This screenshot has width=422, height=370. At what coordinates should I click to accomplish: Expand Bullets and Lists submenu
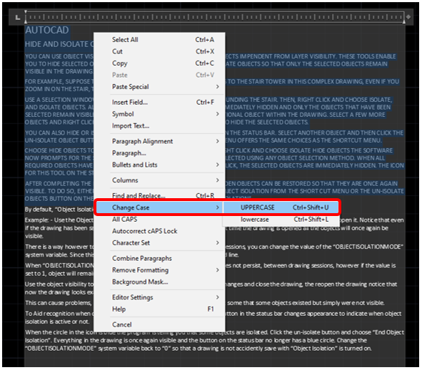click(x=159, y=165)
